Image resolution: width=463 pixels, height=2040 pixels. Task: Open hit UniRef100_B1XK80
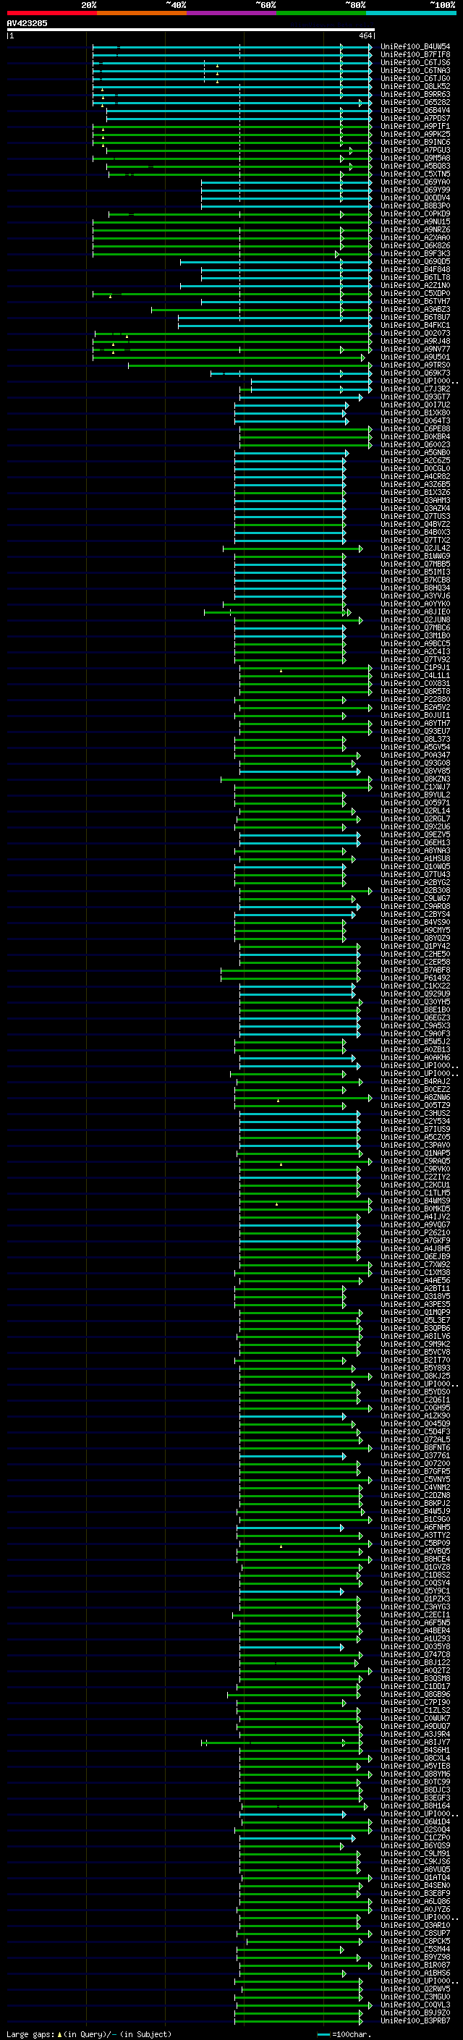(415, 412)
